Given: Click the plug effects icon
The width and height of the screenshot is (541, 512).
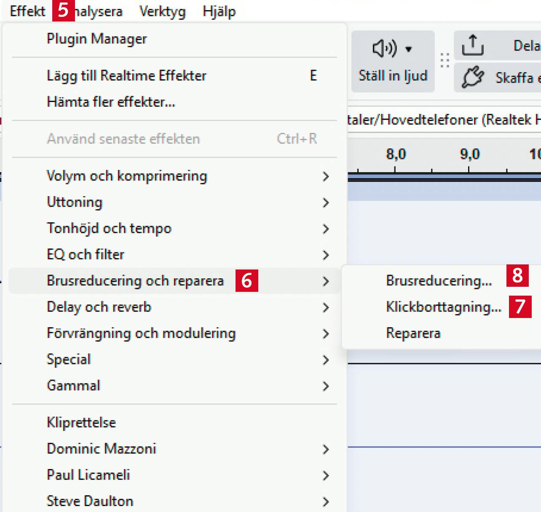Looking at the screenshot, I should [472, 77].
